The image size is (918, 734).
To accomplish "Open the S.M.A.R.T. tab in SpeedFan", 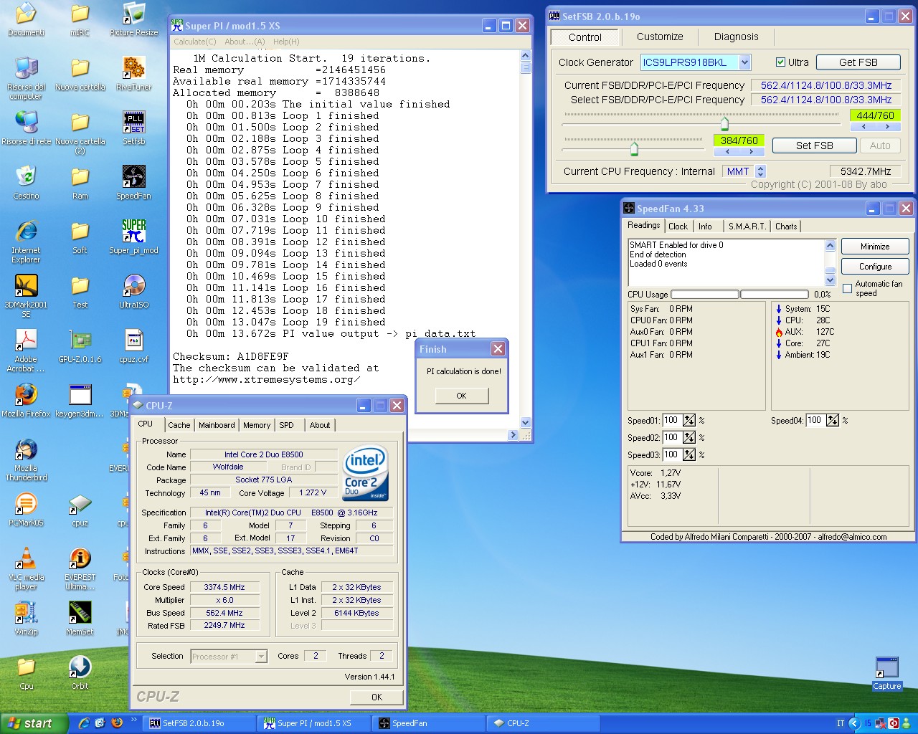I will click(x=747, y=227).
